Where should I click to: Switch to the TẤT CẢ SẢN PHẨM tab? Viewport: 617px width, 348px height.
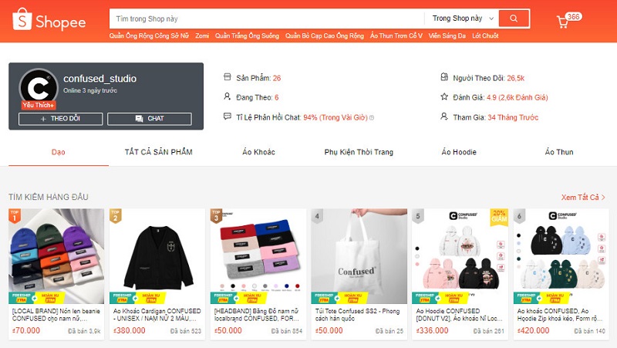click(159, 152)
